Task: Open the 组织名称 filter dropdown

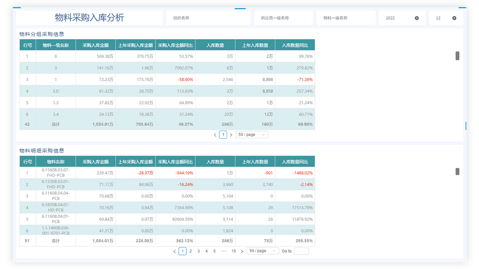Action: click(x=208, y=18)
